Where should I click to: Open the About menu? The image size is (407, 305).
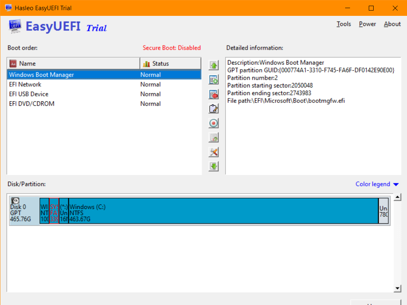click(392, 24)
